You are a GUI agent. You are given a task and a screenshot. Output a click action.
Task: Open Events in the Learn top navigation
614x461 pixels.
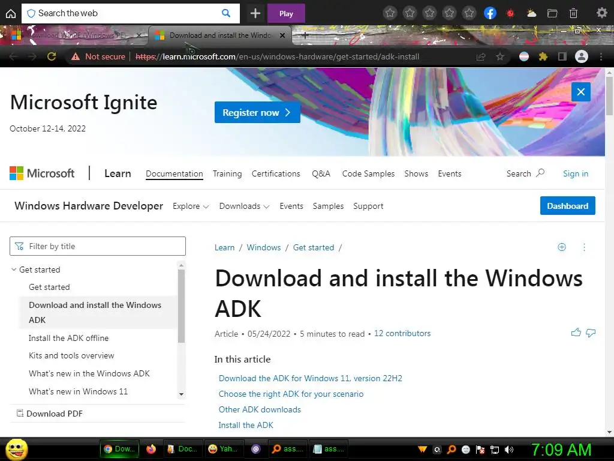(x=450, y=173)
